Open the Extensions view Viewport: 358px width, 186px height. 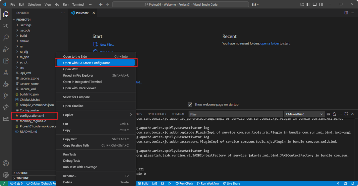[x=6, y=61]
